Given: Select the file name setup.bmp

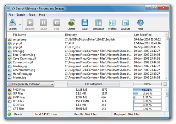Looking at the screenshot, I should [x=19, y=40].
